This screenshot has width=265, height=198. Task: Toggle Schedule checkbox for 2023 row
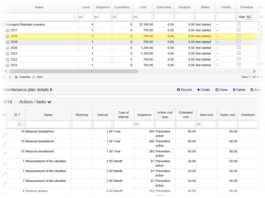click(x=239, y=65)
